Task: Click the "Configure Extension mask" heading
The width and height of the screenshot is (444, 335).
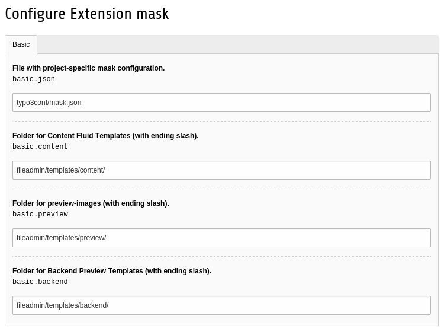Action: pyautogui.click(x=87, y=14)
